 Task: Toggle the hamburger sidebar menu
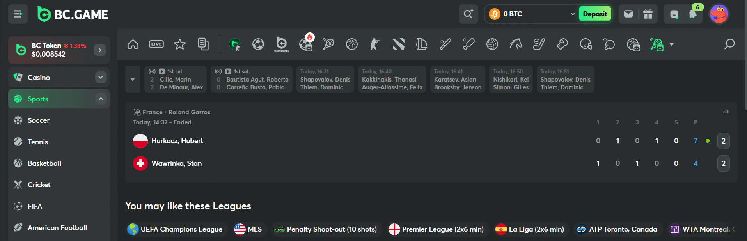18,14
